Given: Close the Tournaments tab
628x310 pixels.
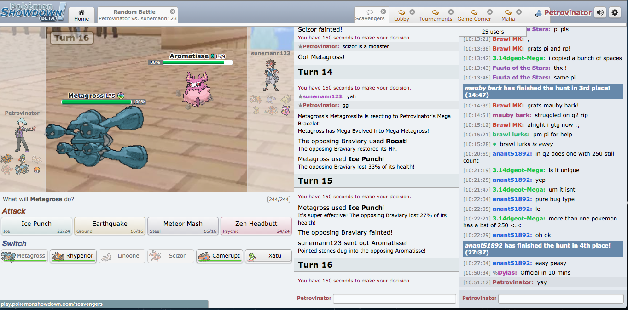Looking at the screenshot, I should coord(451,12).
